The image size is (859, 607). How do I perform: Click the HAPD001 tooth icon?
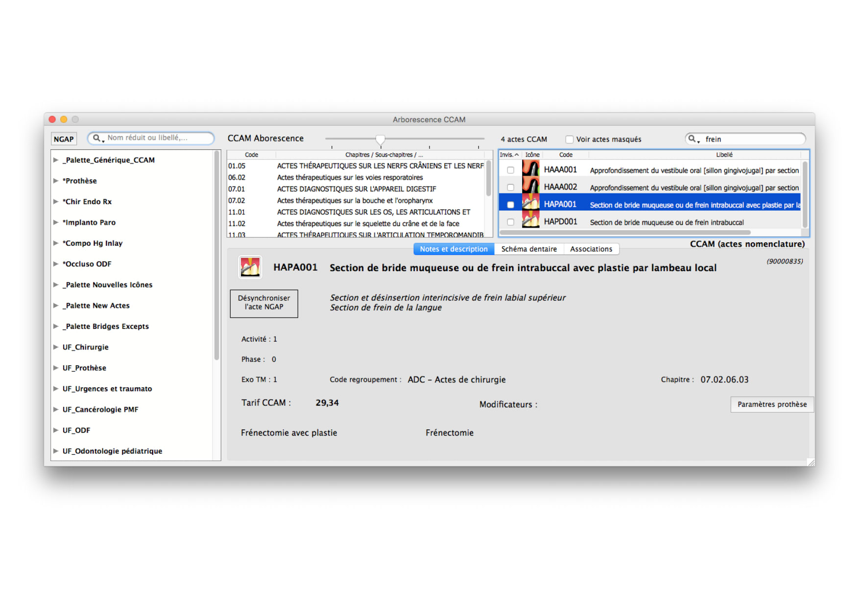point(530,221)
